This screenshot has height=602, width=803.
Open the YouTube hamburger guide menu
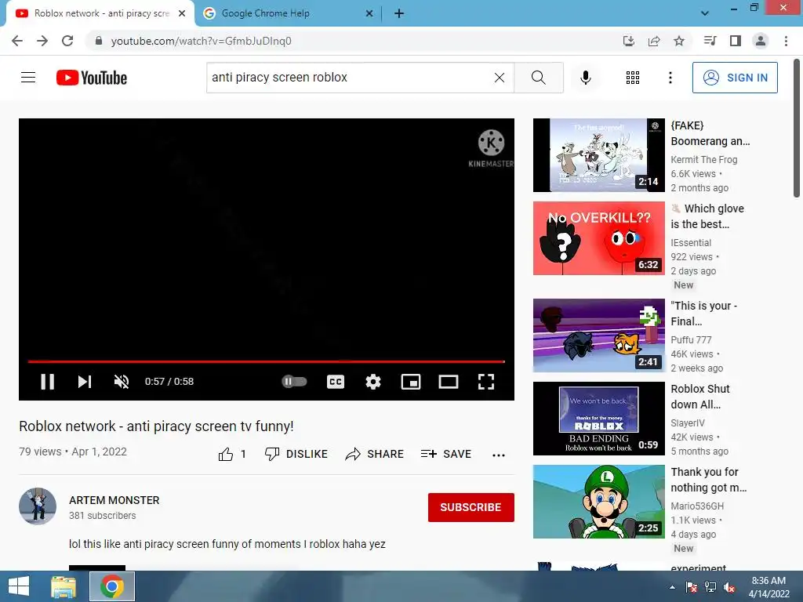pos(28,78)
